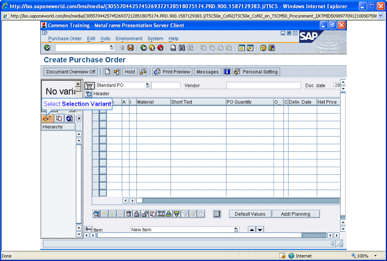The height and width of the screenshot is (261, 387).
Task: Click the Lock padlock icon
Action: pyautogui.click(x=136, y=214)
